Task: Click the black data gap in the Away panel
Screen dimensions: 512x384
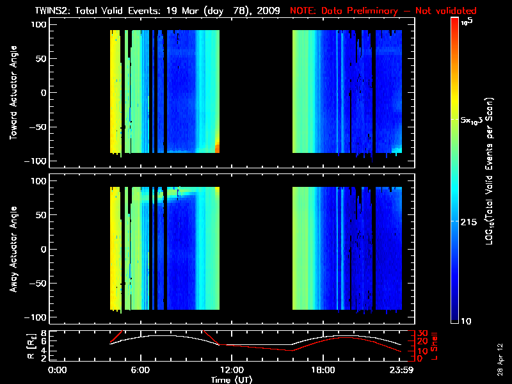Action: (256, 249)
